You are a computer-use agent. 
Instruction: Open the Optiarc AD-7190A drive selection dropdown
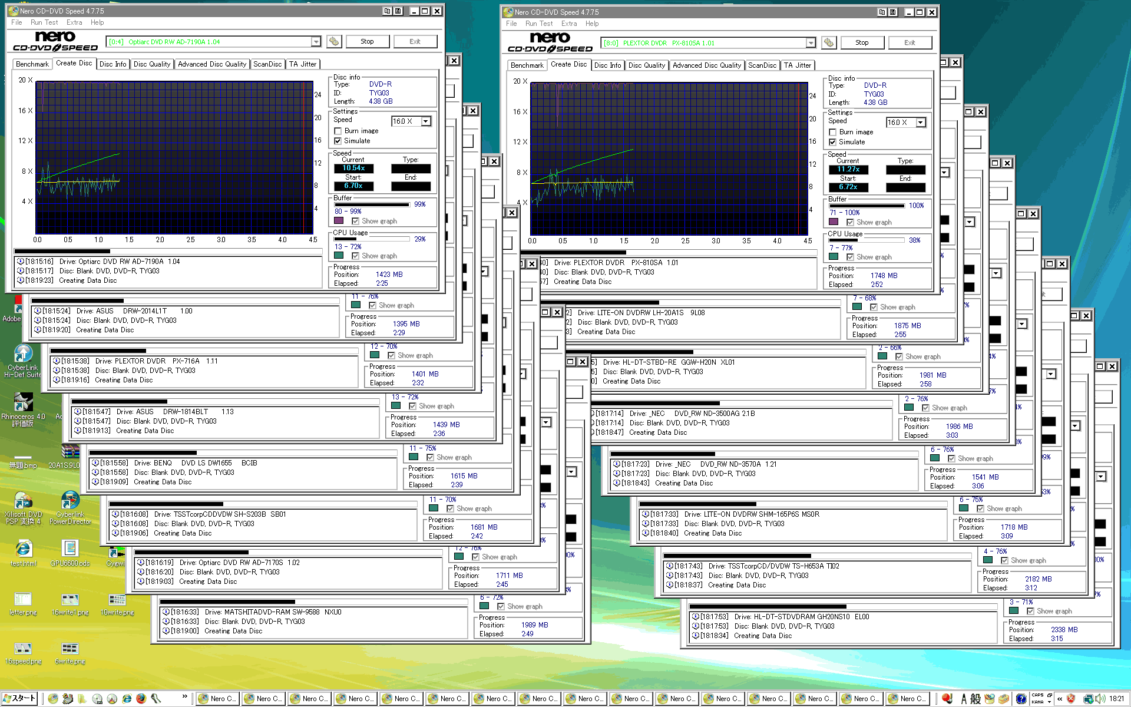point(316,41)
